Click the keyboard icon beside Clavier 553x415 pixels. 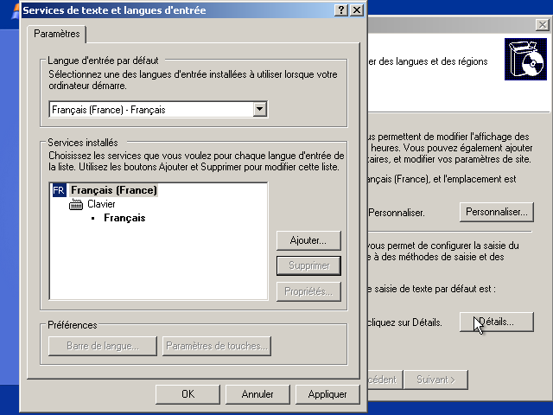point(76,204)
